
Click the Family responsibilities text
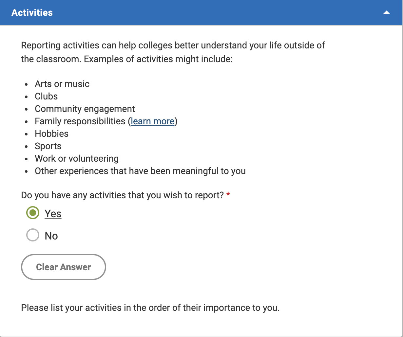click(x=80, y=121)
